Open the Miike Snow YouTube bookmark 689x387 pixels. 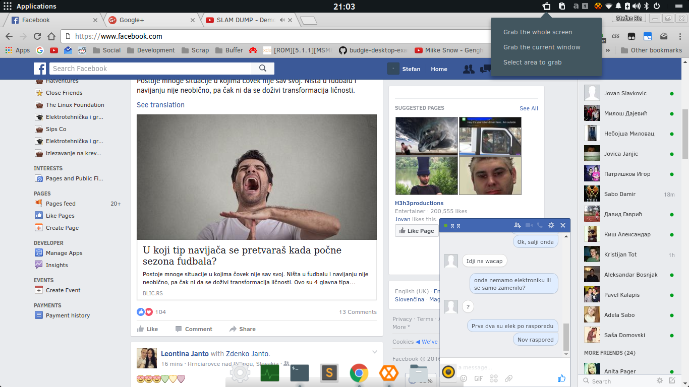pyautogui.click(x=449, y=50)
